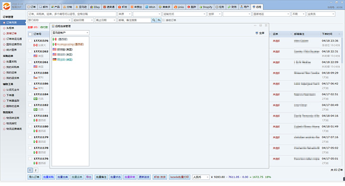
Task: Open the Linio platform tab icon
Action: [x=176, y=7]
